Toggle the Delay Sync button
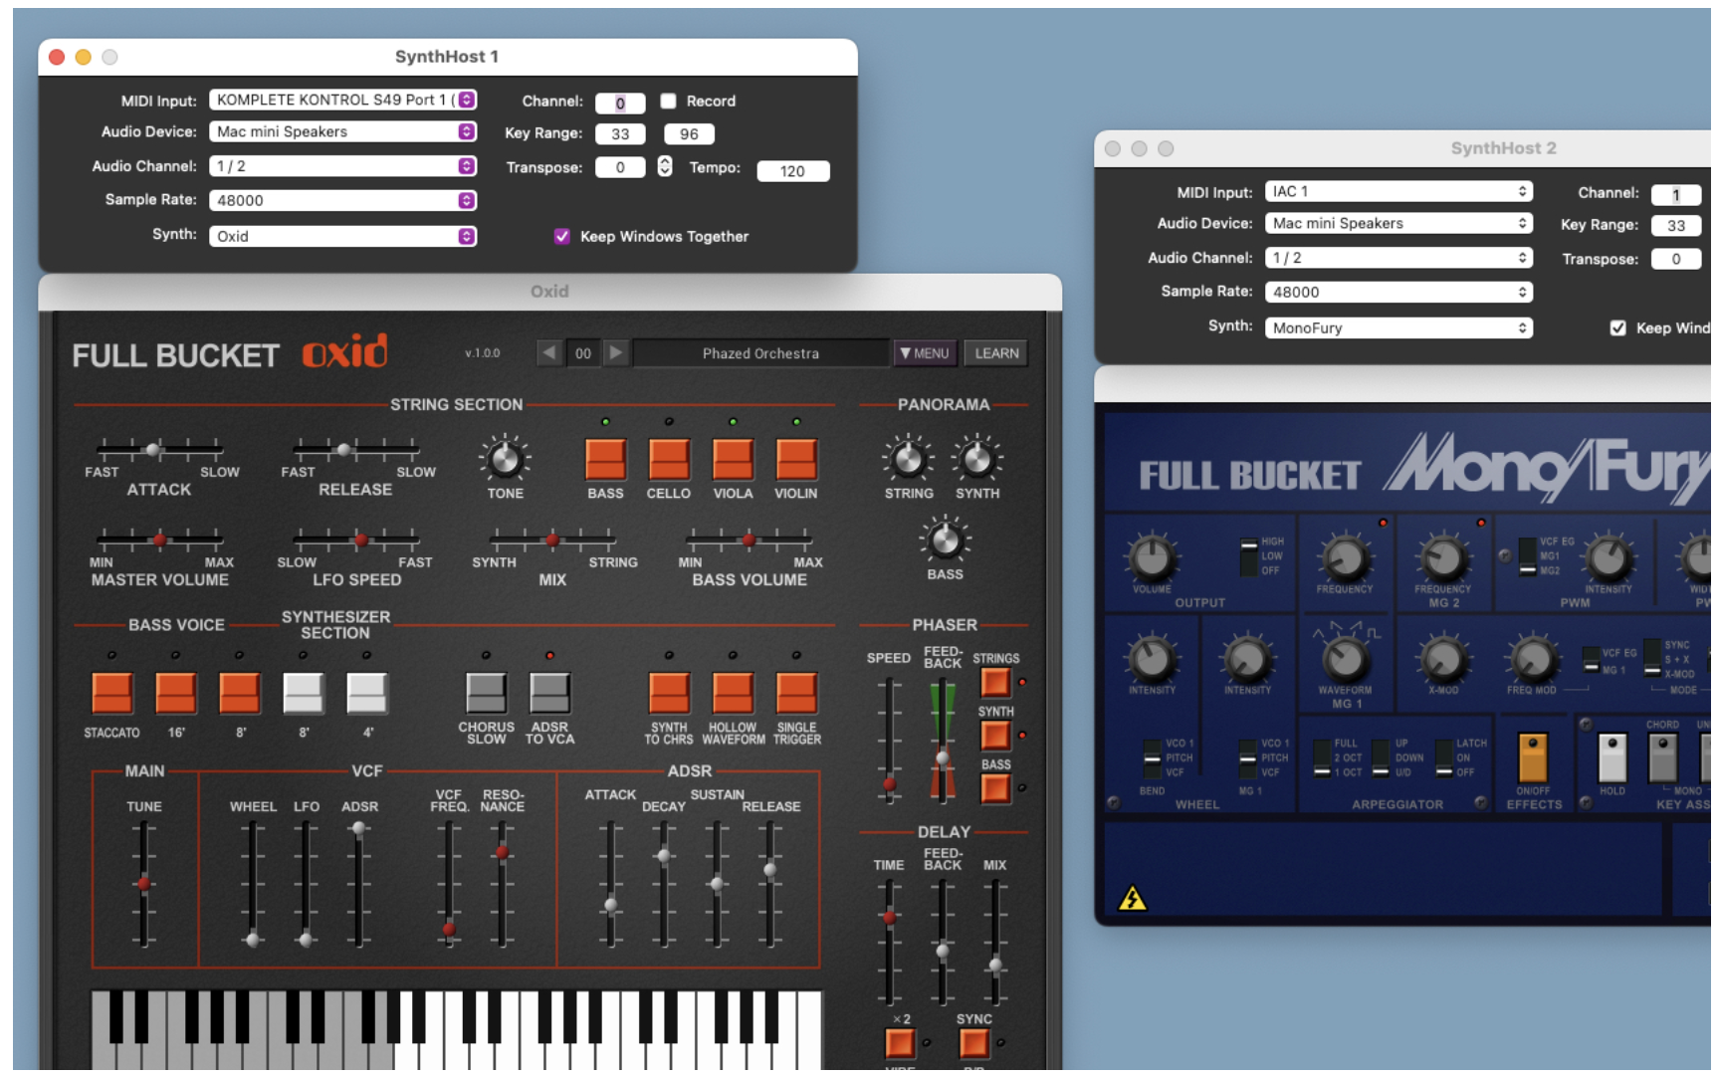This screenshot has height=1077, width=1718. tap(973, 1042)
